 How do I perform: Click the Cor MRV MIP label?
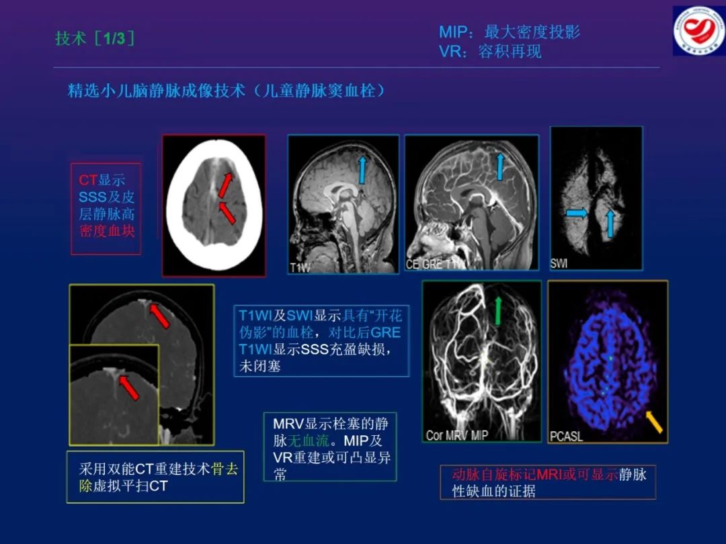[456, 435]
